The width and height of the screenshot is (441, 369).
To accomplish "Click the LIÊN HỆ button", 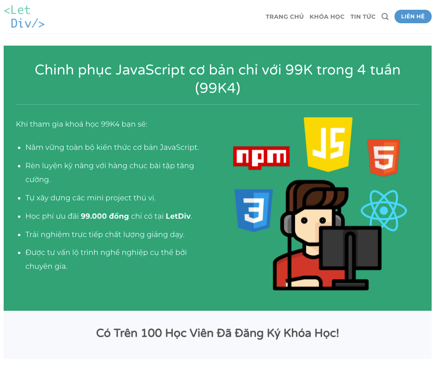I will (x=413, y=16).
